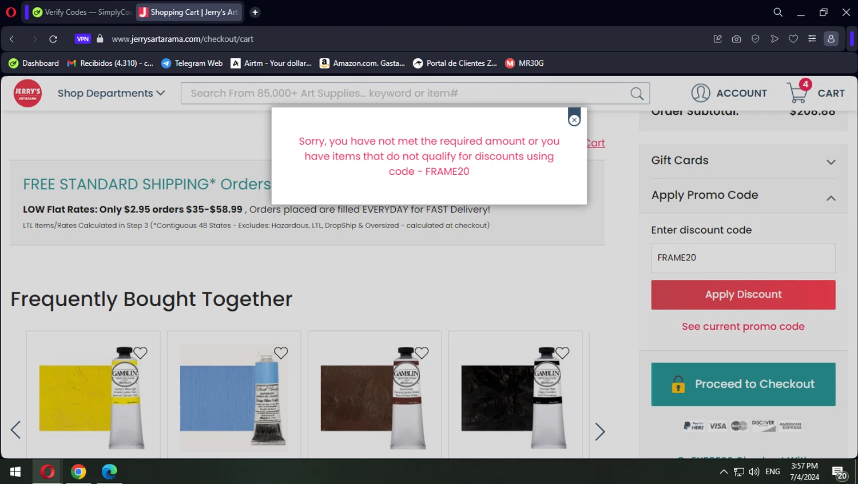Favorite the blue paint tube product
The width and height of the screenshot is (858, 484).
(x=281, y=353)
